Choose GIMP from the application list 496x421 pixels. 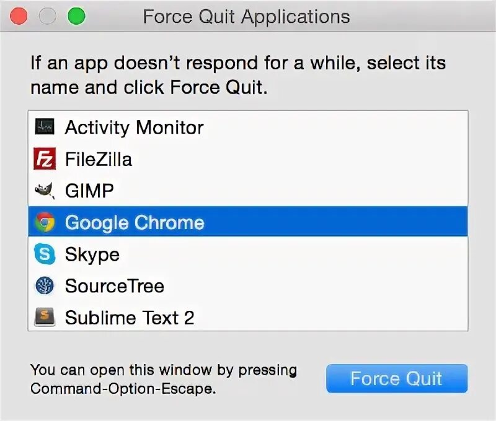pos(89,191)
